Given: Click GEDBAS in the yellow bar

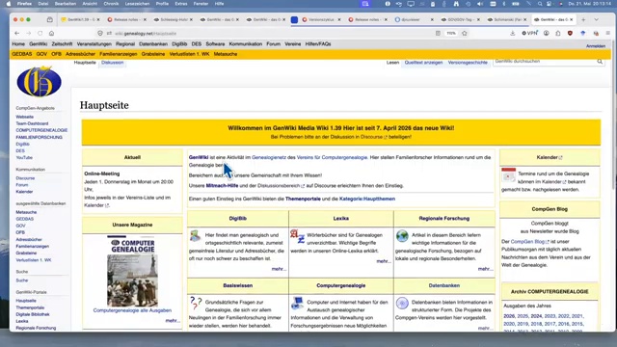Looking at the screenshot, I should click(x=22, y=54).
